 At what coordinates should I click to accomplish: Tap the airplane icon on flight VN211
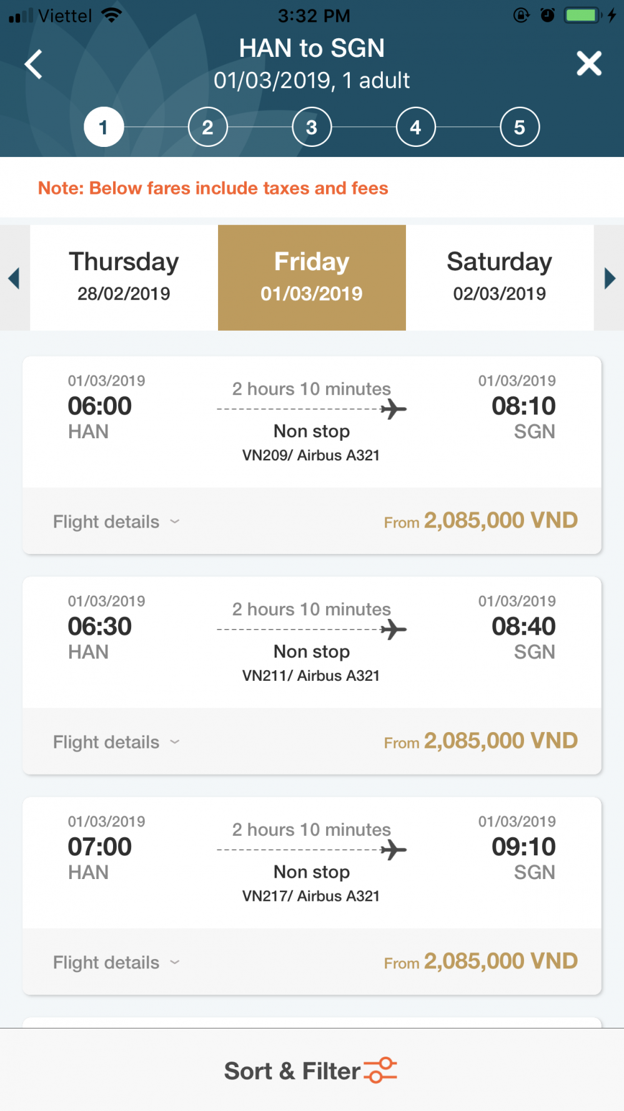click(x=394, y=630)
